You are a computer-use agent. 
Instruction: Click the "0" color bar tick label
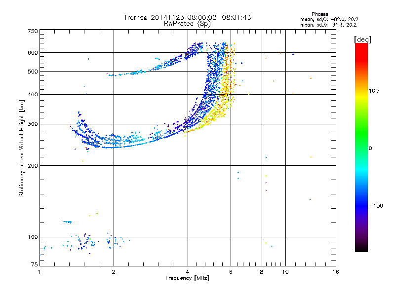tap(370, 148)
